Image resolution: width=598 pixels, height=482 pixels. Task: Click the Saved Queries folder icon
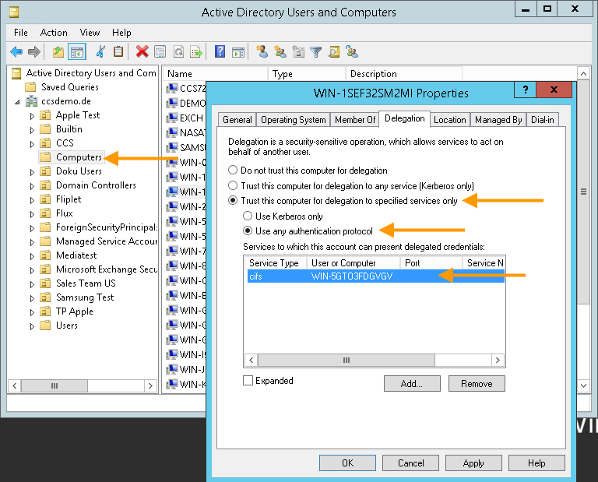tap(30, 87)
